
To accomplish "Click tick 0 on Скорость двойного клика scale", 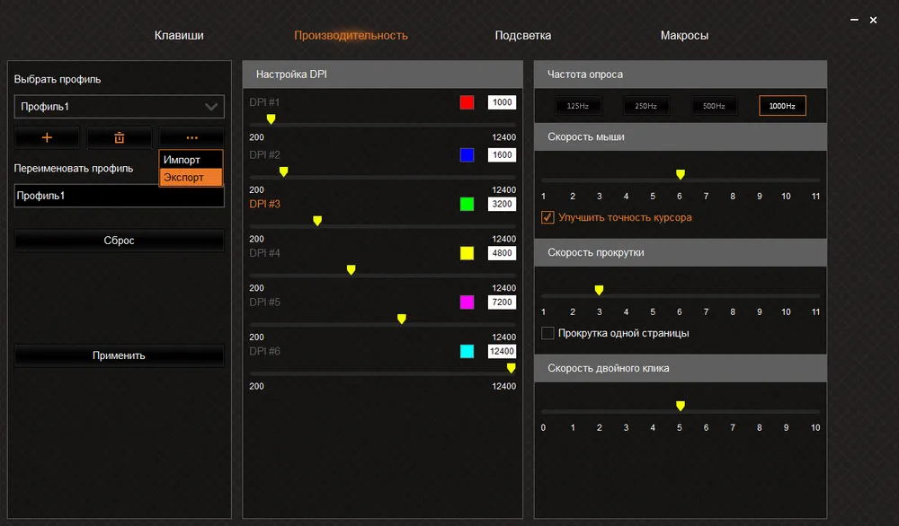I will 544,427.
